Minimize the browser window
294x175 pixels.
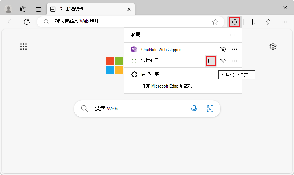(252, 8)
